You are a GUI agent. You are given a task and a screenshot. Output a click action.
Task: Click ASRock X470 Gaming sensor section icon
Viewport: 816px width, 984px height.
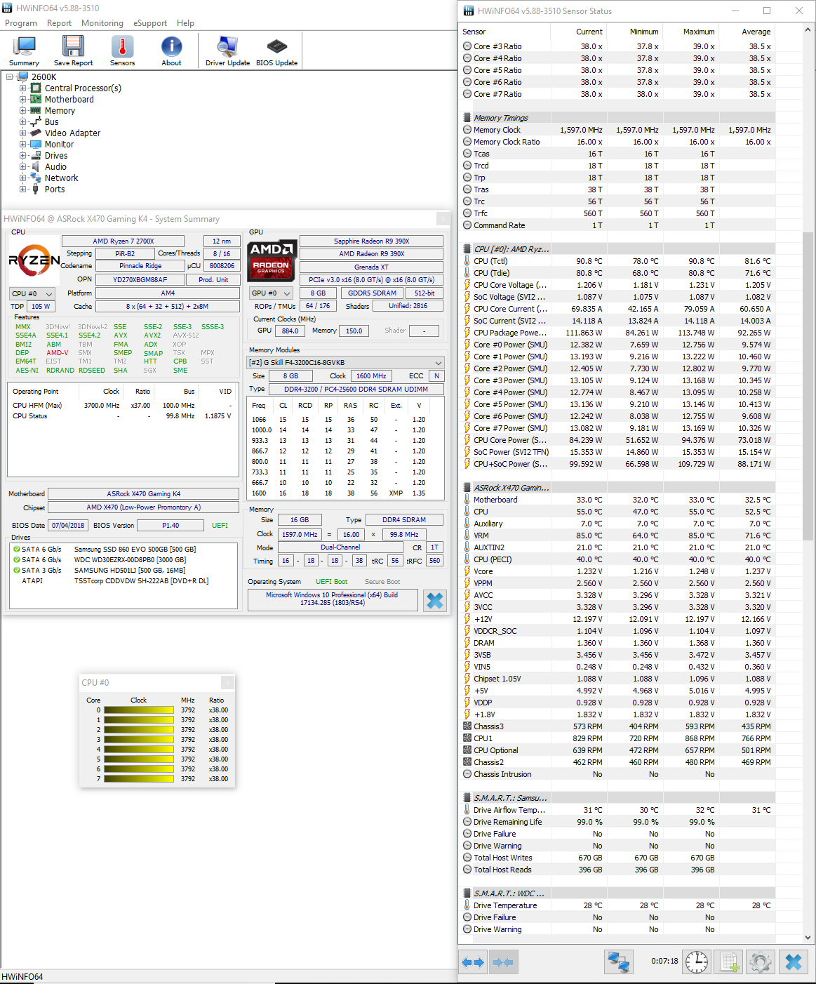click(467, 488)
